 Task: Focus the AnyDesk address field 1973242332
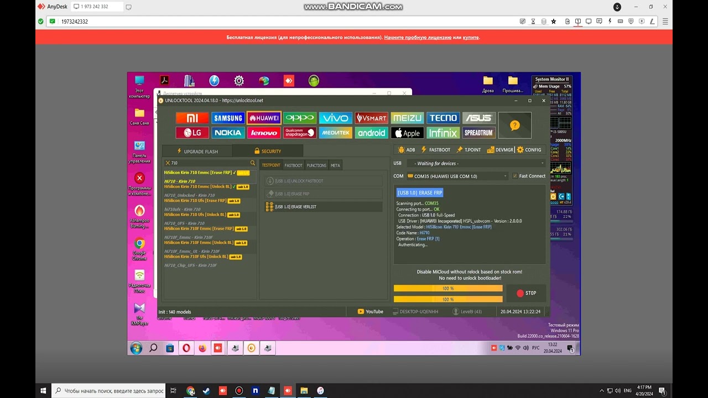pyautogui.click(x=288, y=22)
